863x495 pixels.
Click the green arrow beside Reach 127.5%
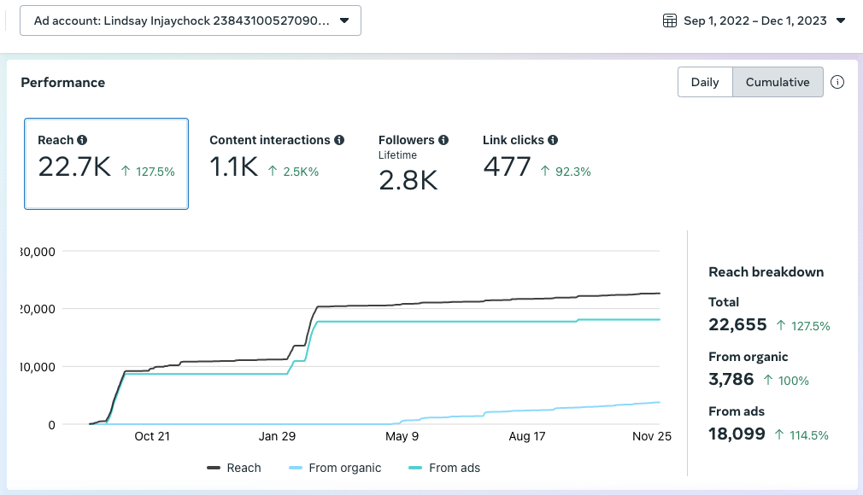(126, 172)
